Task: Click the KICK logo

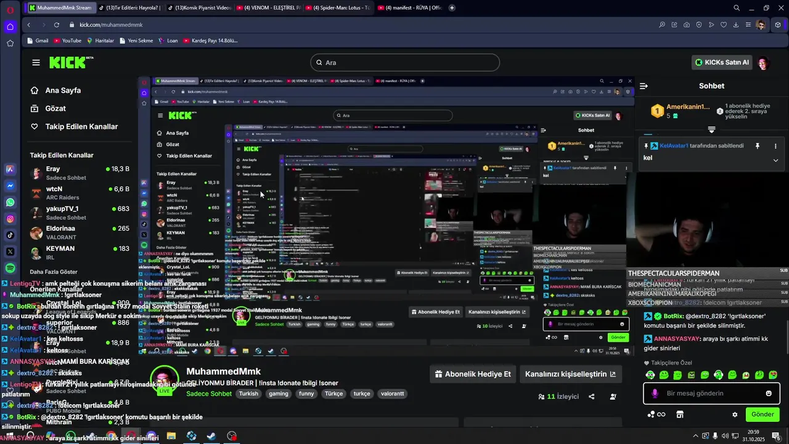Action: (71, 62)
